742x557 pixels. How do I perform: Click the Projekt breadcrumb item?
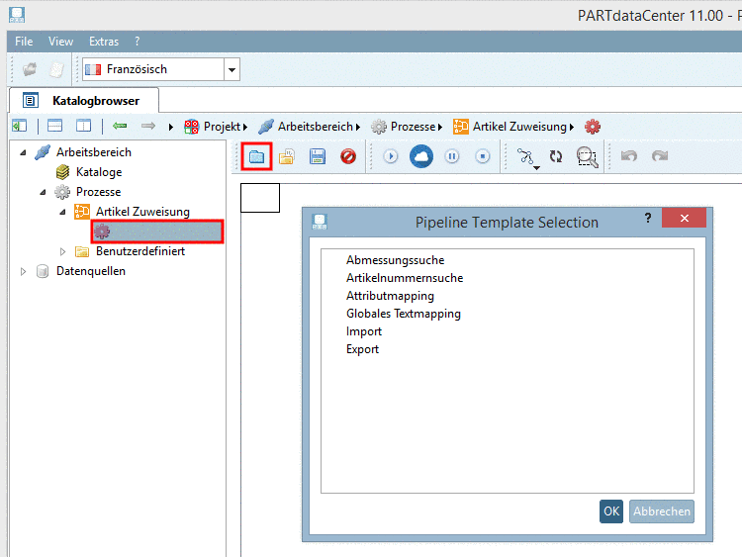pos(222,127)
